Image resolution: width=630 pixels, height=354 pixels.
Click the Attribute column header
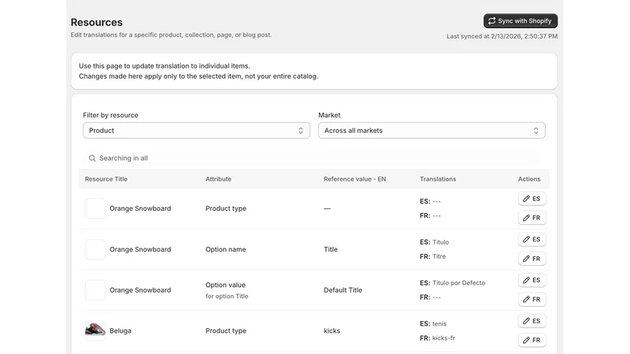(218, 179)
